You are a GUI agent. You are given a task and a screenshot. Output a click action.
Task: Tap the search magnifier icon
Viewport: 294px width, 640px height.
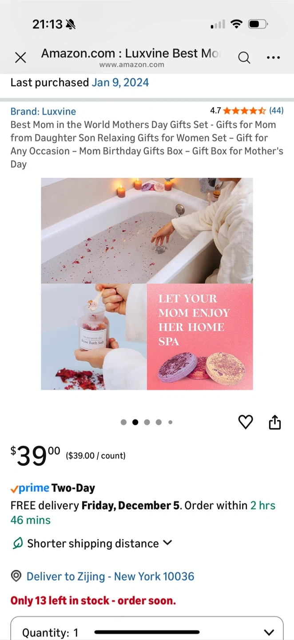(244, 57)
